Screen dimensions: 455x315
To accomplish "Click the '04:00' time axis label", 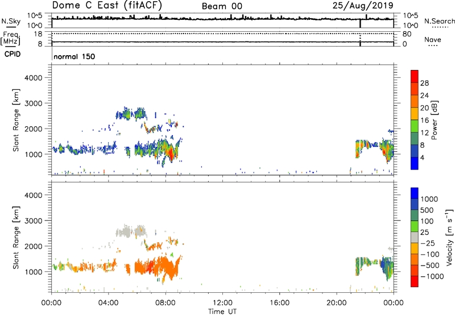I will pos(109,303).
